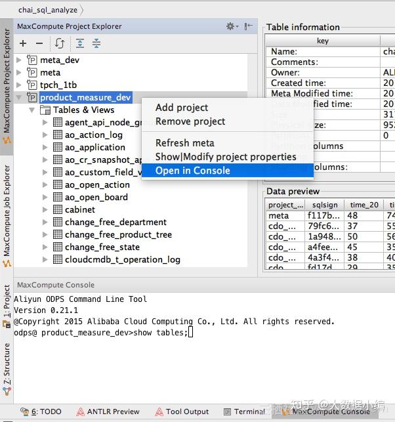Select the product_measure_dev project row
This screenshot has width=395, height=422.
pyautogui.click(x=85, y=97)
